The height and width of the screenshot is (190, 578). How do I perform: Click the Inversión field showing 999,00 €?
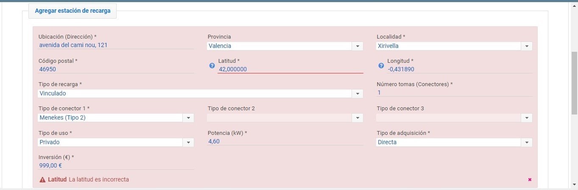[116, 165]
